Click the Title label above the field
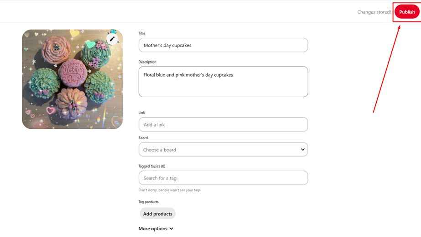421x237 pixels. [x=142, y=33]
